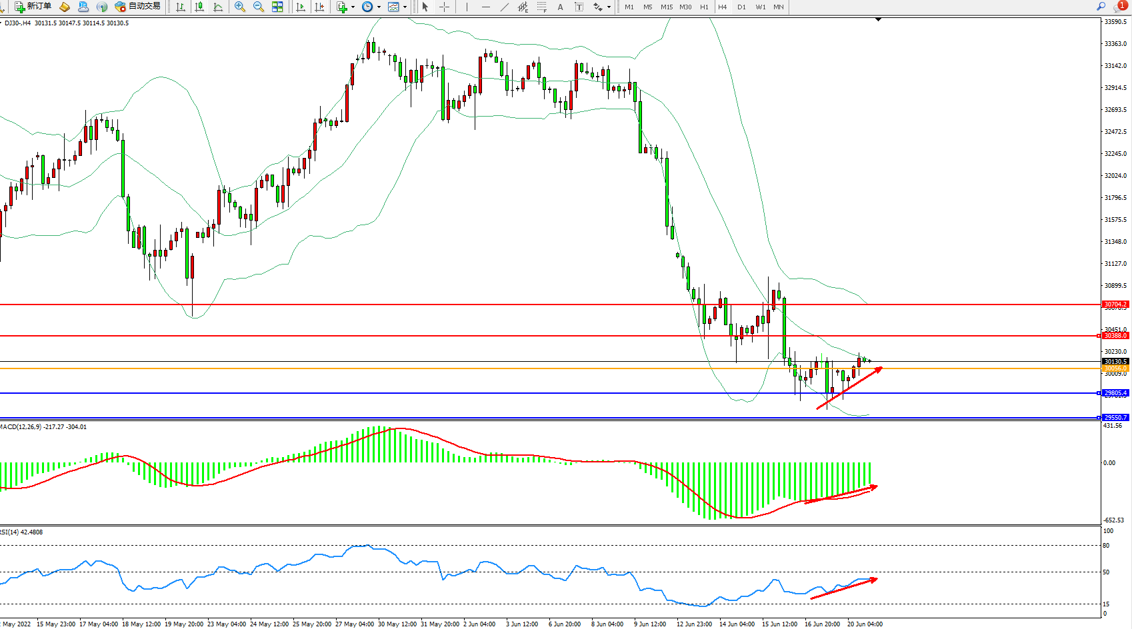
Task: Open the search magnifier icon
Action: pos(1101,7)
